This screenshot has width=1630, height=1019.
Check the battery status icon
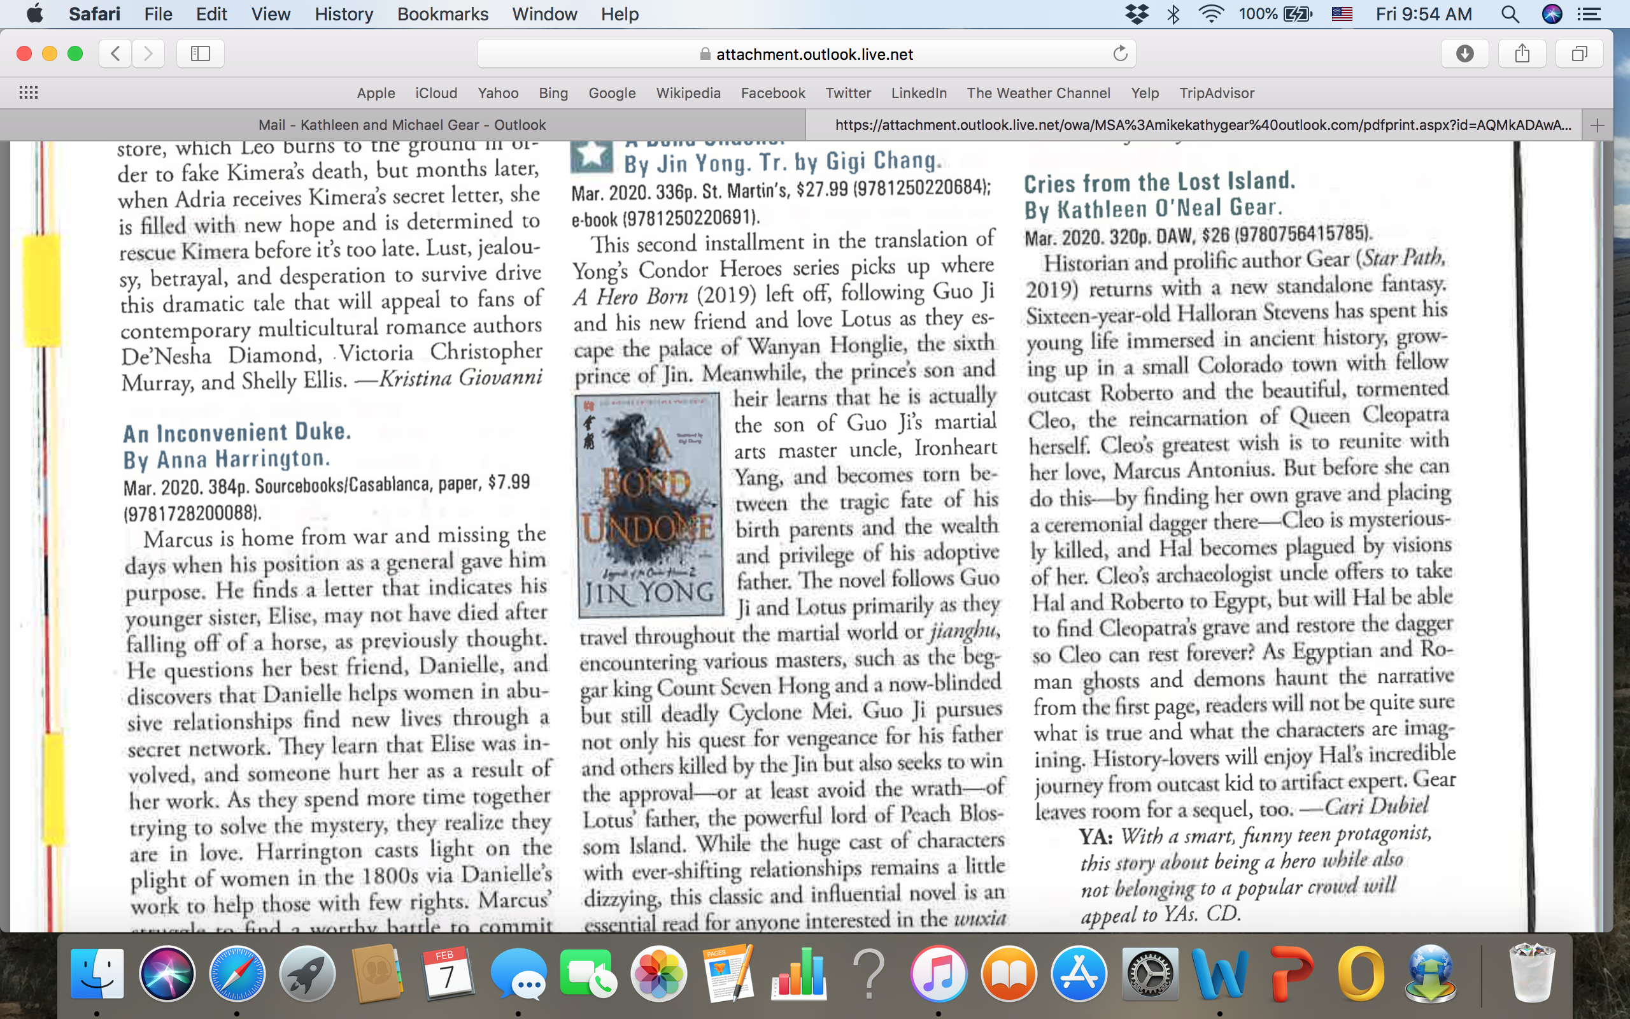[x=1298, y=14]
